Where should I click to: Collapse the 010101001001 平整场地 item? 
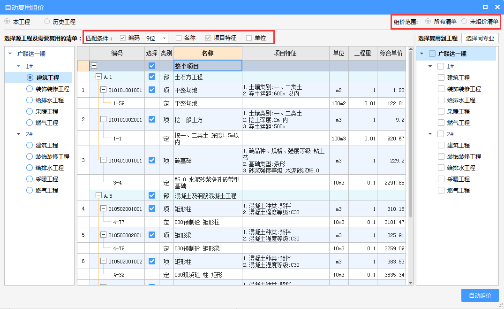pos(103,90)
